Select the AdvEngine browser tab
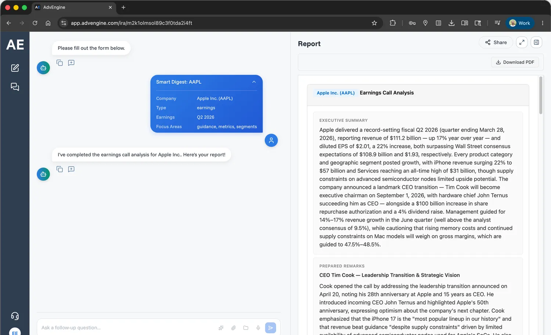The width and height of the screenshot is (551, 335). coord(73,7)
